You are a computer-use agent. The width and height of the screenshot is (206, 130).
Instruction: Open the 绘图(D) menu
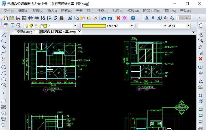pos(103,11)
